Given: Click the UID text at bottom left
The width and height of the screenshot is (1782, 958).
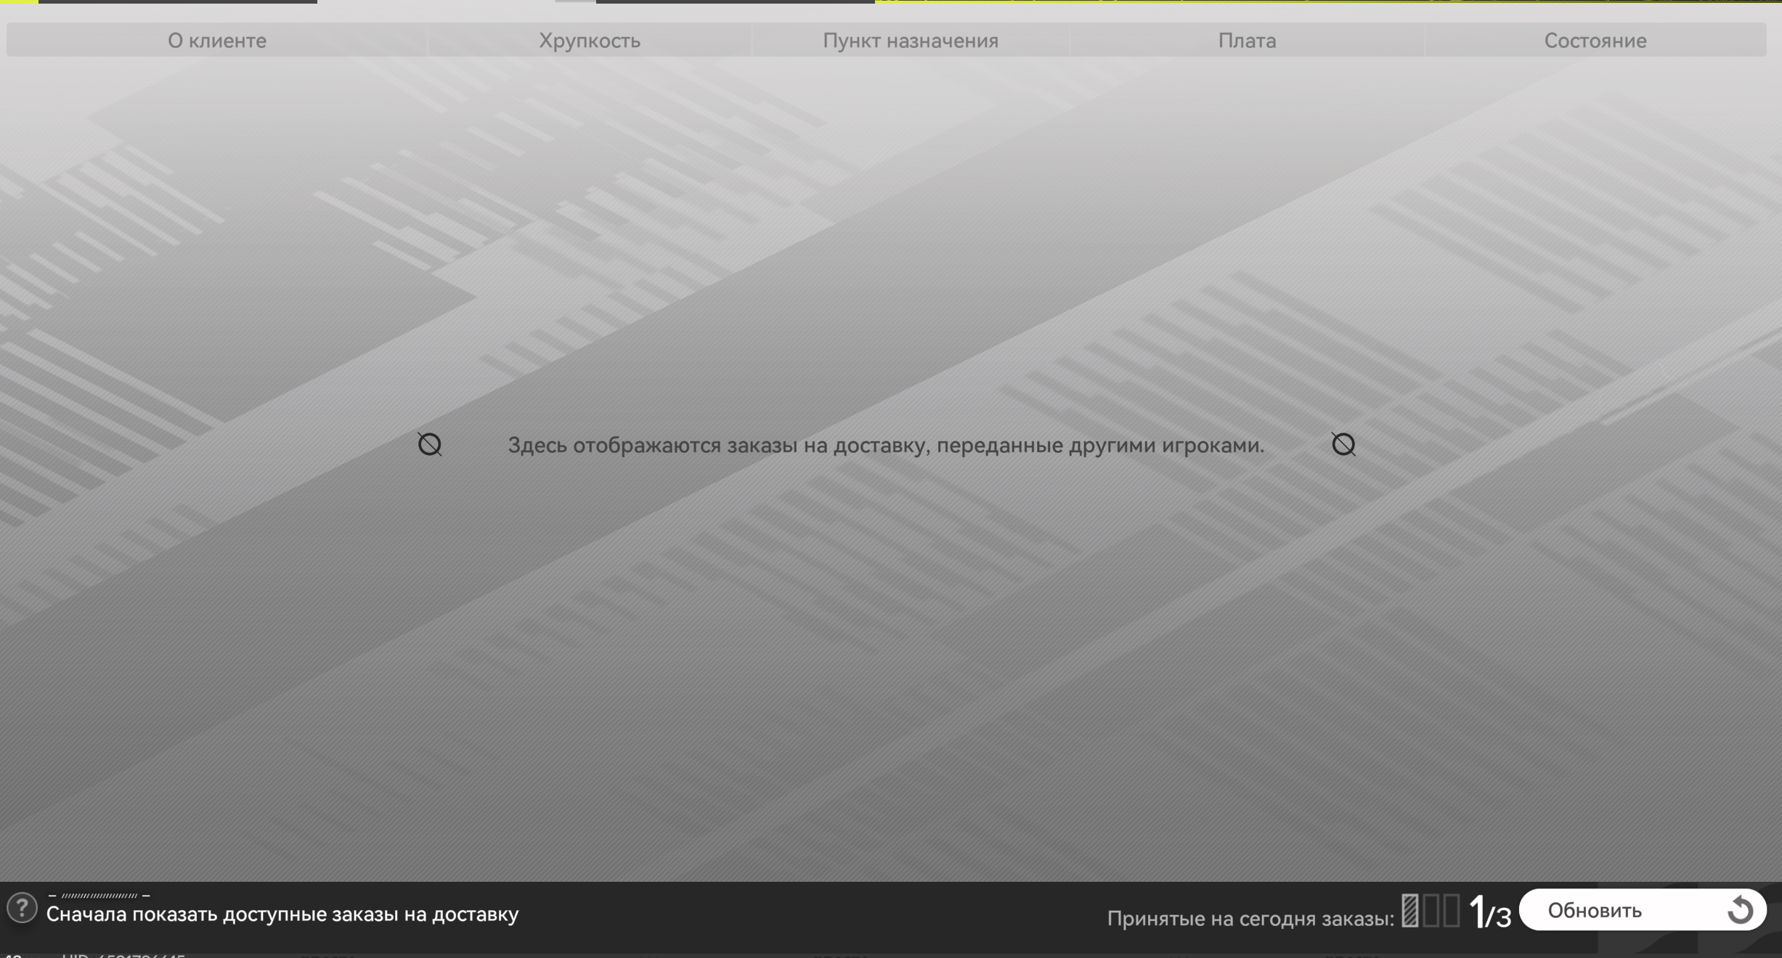Looking at the screenshot, I should pyautogui.click(x=123, y=955).
